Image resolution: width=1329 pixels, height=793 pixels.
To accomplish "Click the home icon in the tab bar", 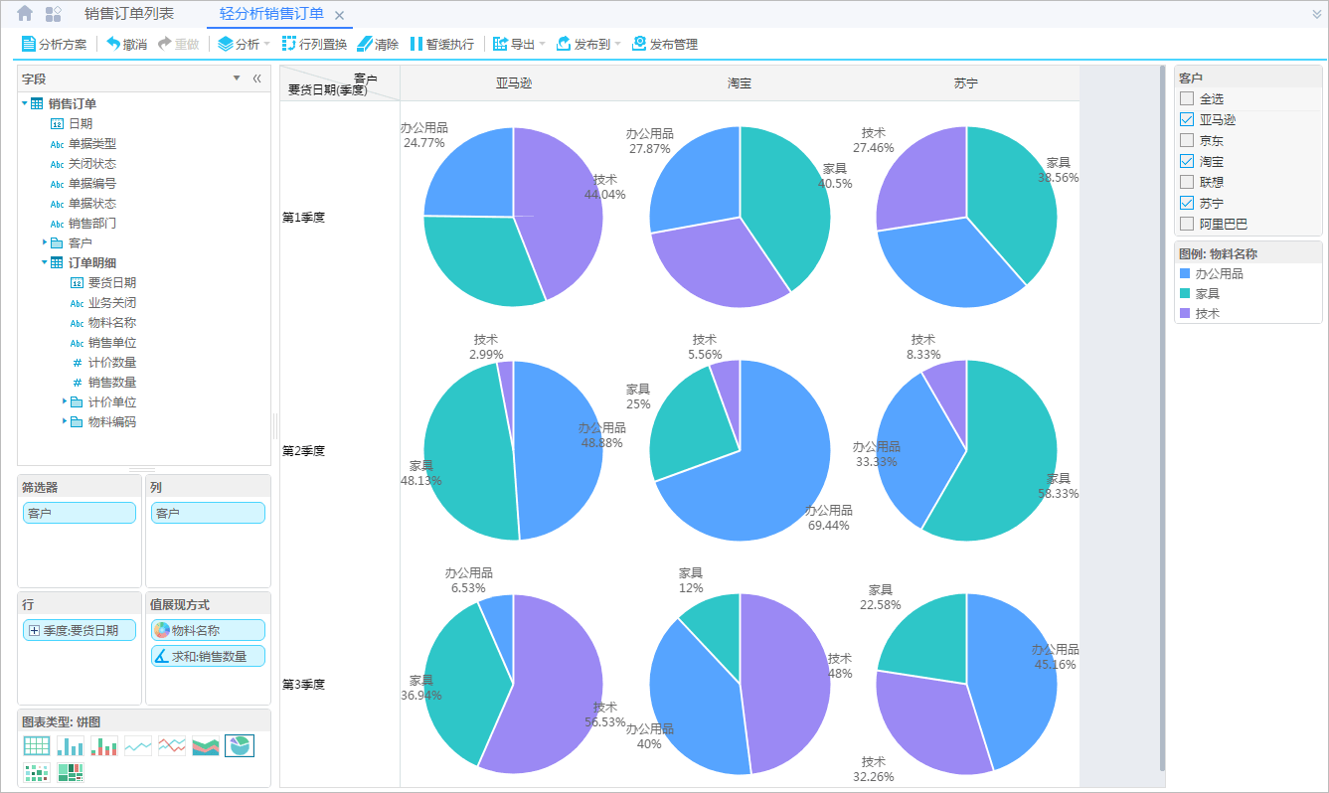I will pyautogui.click(x=25, y=14).
